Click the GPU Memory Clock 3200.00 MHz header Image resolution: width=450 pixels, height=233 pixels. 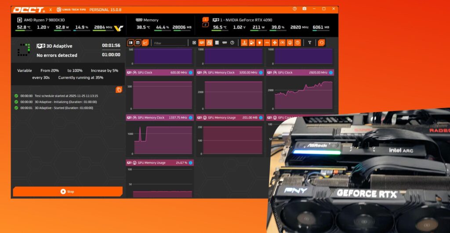(x=230, y=73)
